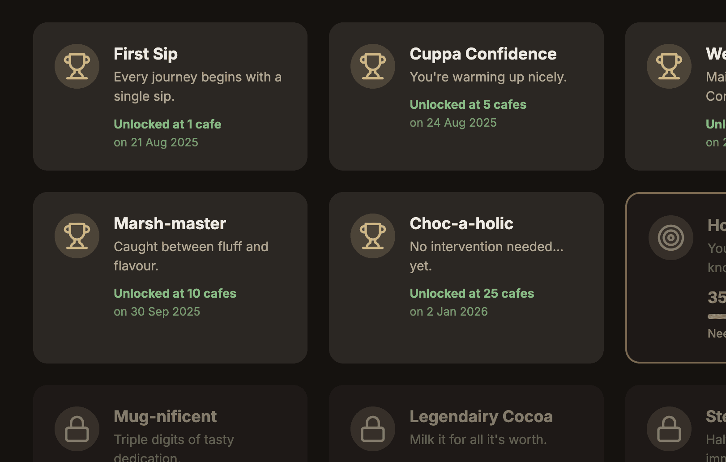Select the First Sip achievement title
The width and height of the screenshot is (726, 462).
[145, 54]
